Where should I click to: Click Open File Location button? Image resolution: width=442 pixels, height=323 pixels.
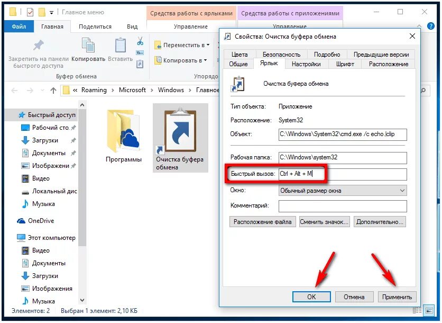[x=262, y=222]
